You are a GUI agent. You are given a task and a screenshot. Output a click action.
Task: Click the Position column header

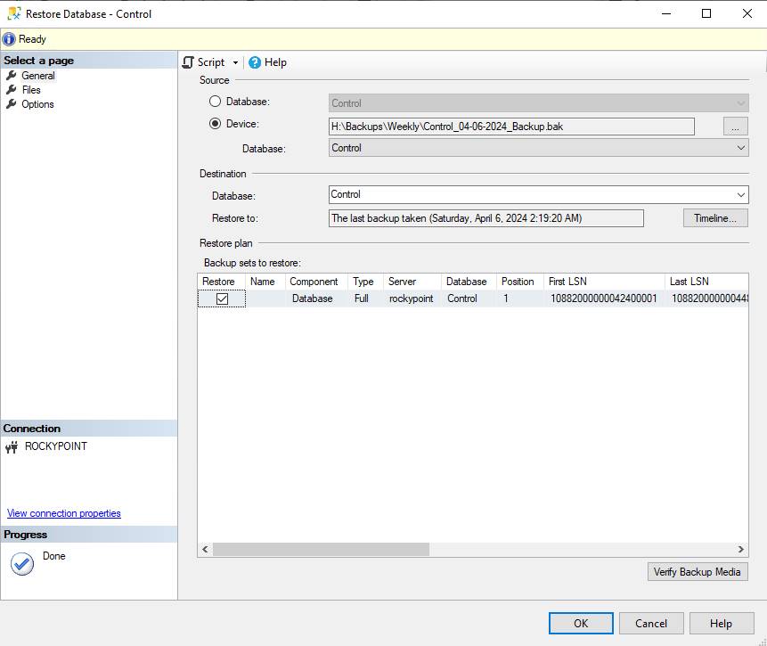[519, 282]
